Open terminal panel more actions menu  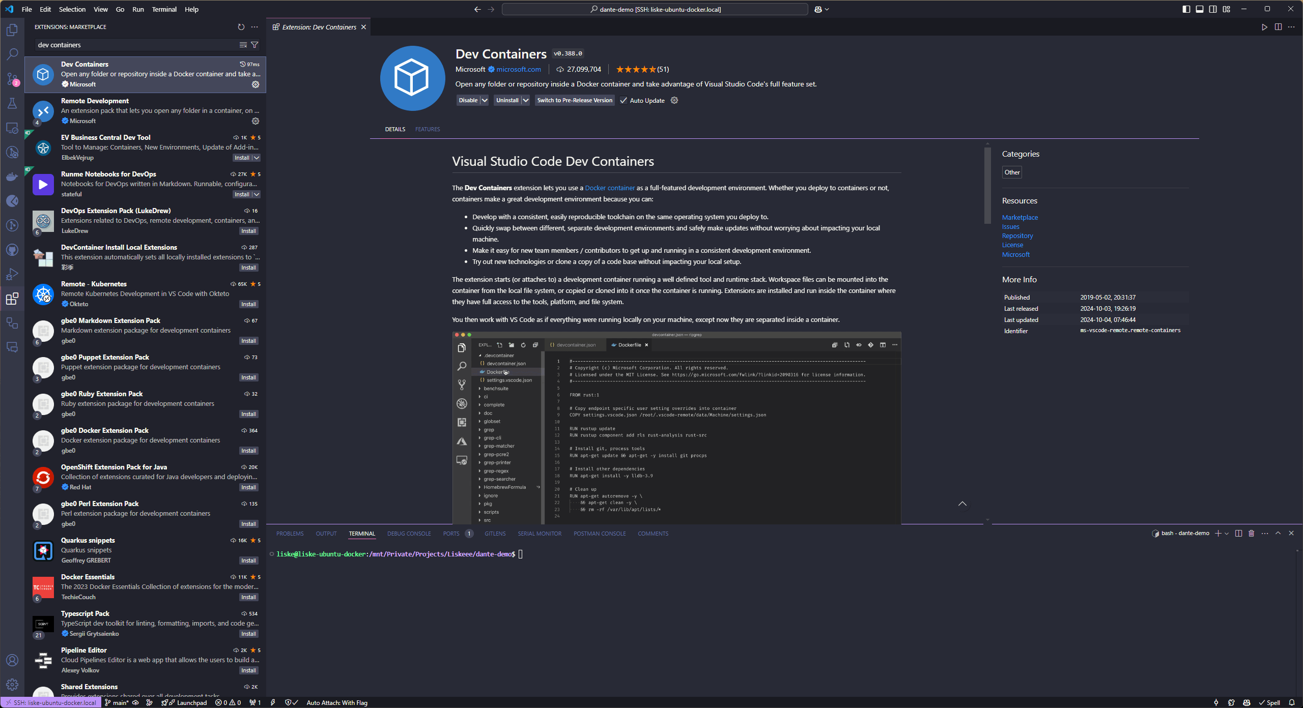pyautogui.click(x=1265, y=533)
